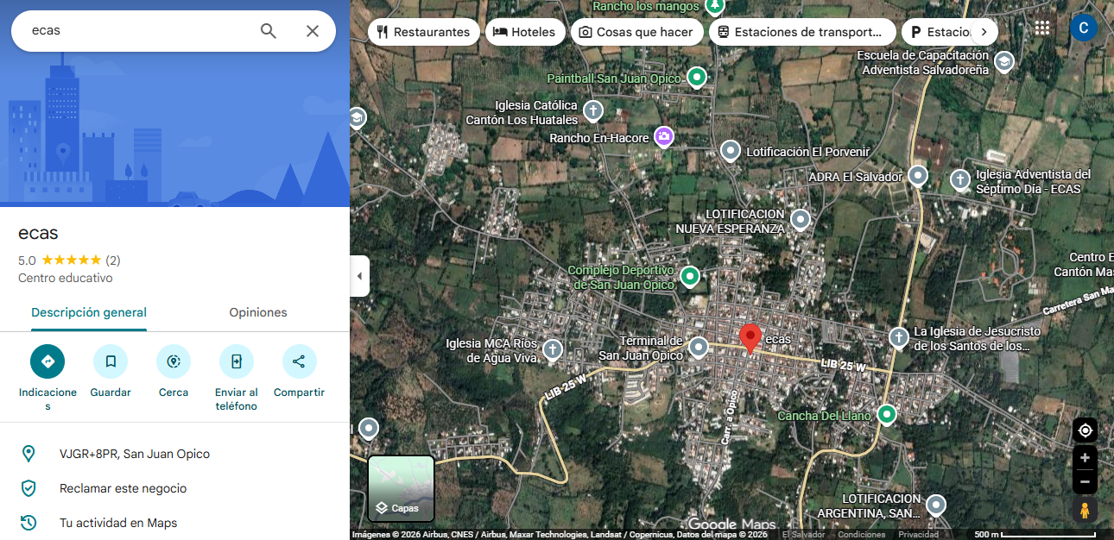Viewport: 1114px width, 540px height.
Task: Open directions with the Indicaciones icon
Action: coord(47,361)
